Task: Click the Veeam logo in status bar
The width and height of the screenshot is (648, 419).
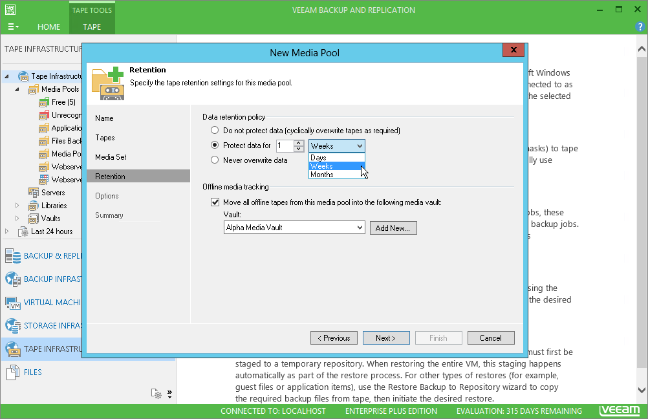Action: click(619, 410)
